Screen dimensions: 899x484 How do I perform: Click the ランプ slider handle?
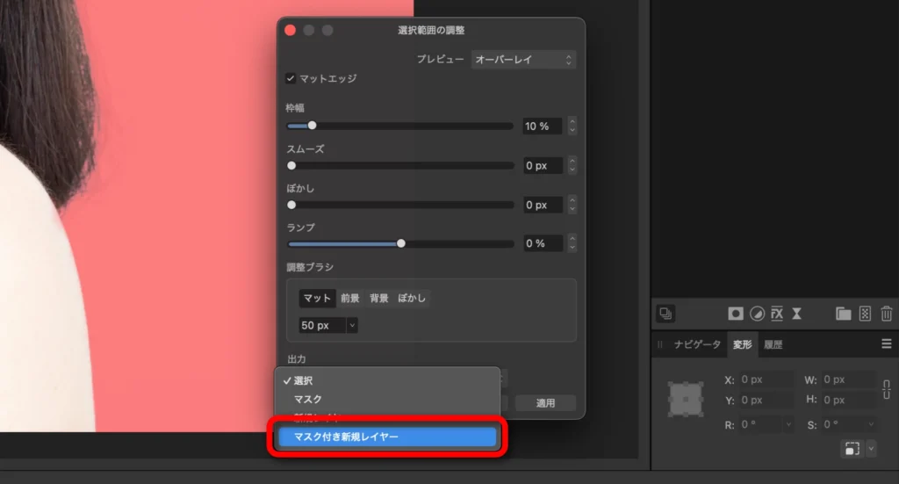(401, 243)
